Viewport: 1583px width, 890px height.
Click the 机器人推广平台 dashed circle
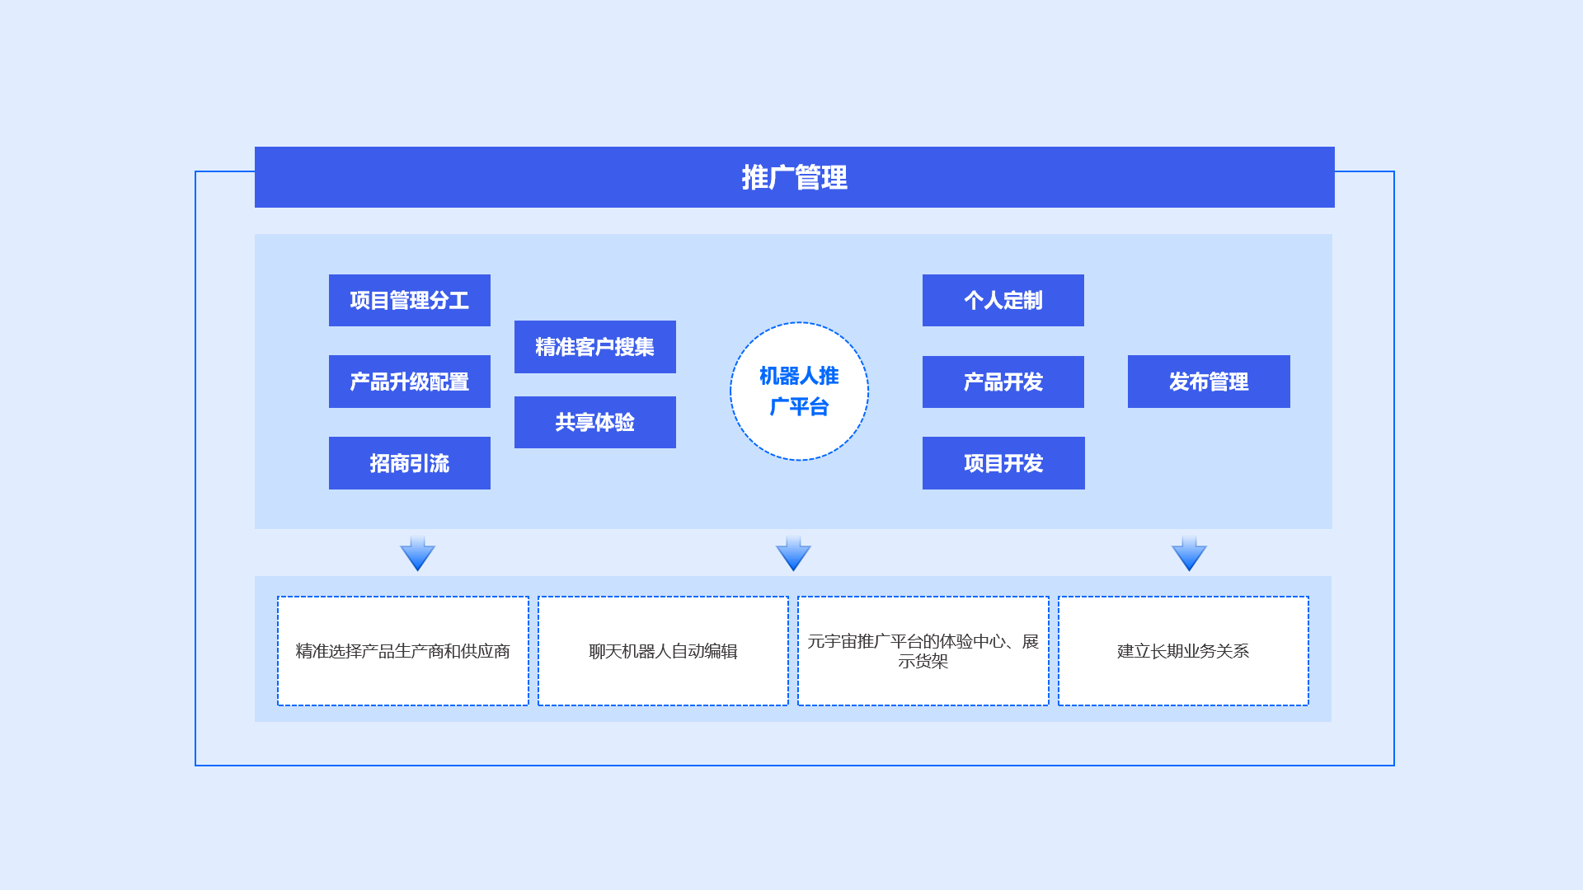tap(799, 391)
